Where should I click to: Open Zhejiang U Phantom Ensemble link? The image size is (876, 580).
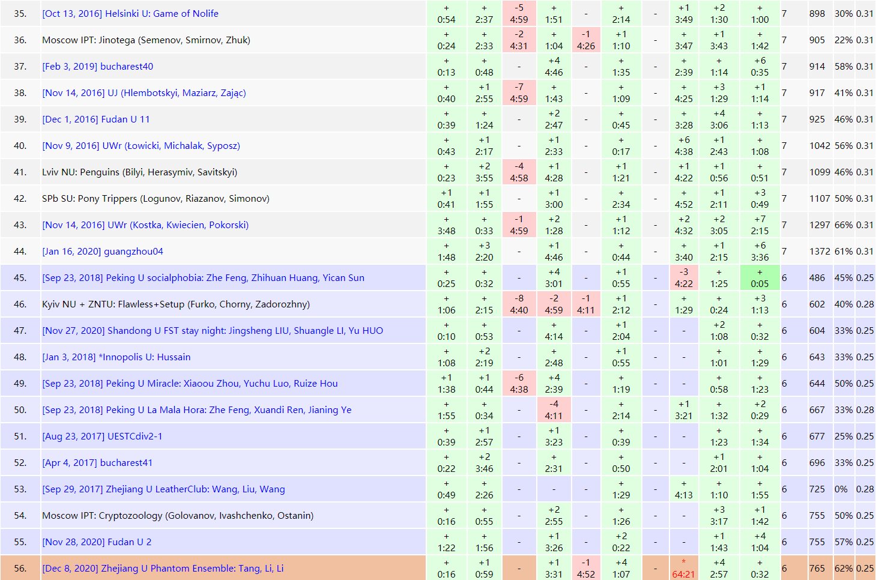click(163, 569)
